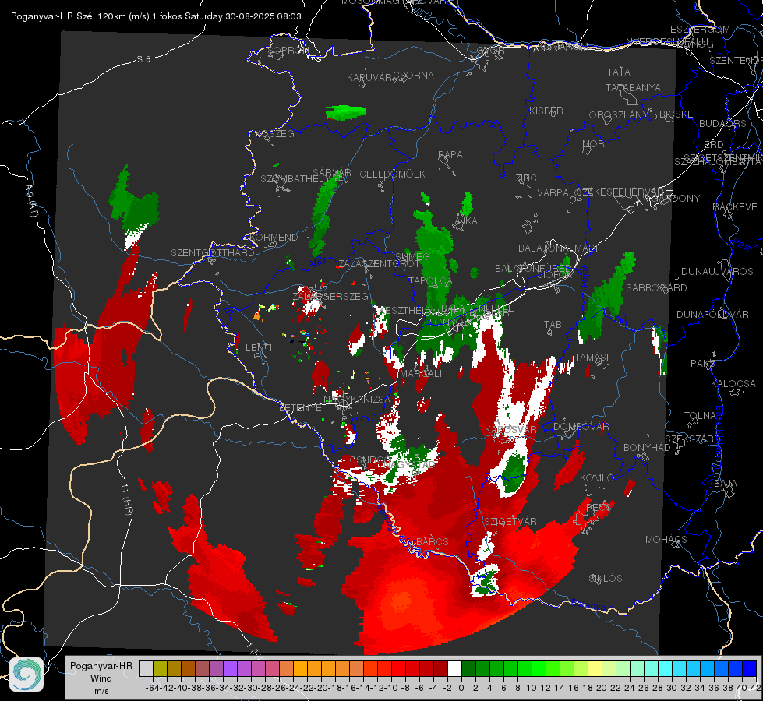Click the SZEKSZARD city label

[x=692, y=439]
